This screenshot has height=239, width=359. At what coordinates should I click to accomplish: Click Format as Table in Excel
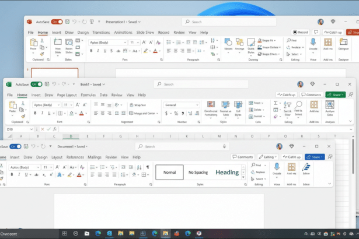(x=225, y=105)
